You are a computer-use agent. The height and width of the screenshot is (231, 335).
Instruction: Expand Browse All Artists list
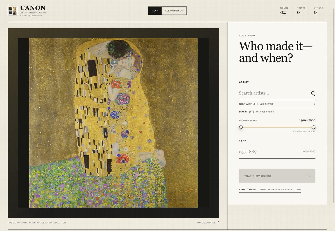(x=277, y=104)
